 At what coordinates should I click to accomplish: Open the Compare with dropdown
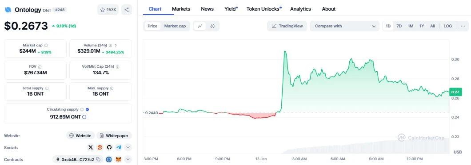pyautogui.click(x=344, y=26)
